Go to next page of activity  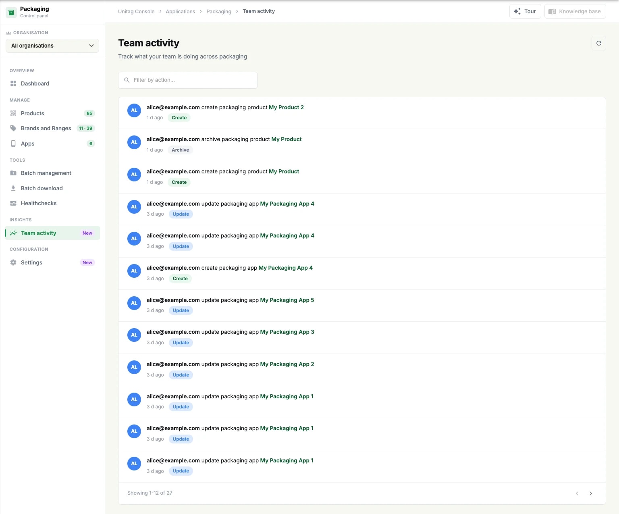591,493
